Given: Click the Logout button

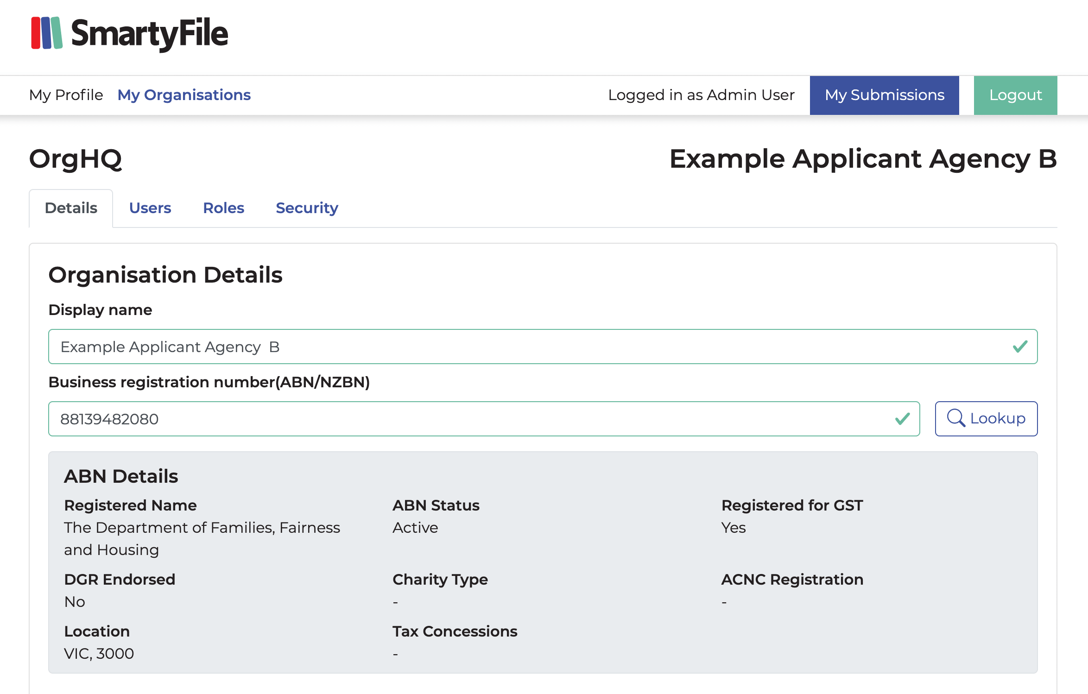Looking at the screenshot, I should 1015,95.
